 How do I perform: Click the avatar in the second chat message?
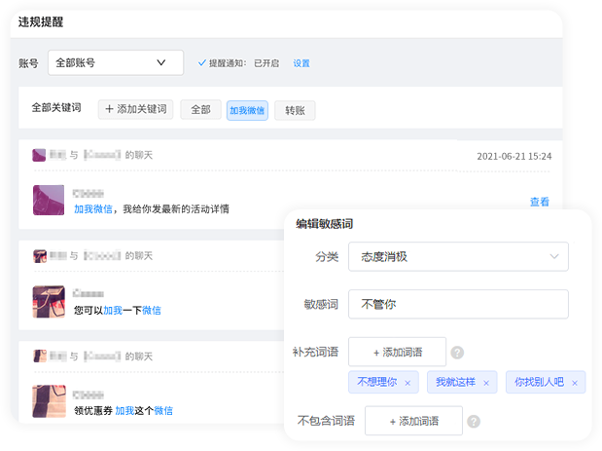pyautogui.click(x=49, y=301)
